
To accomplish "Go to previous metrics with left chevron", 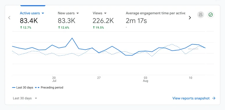I will [x=9, y=18].
